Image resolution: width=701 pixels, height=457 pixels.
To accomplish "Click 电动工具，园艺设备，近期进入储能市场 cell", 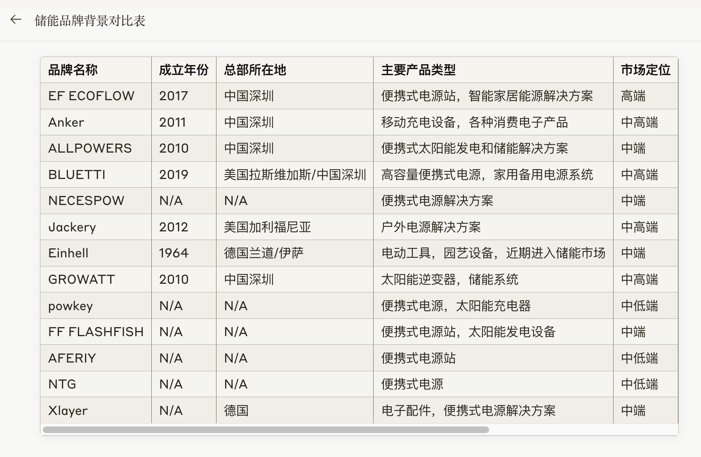I will coord(494,253).
